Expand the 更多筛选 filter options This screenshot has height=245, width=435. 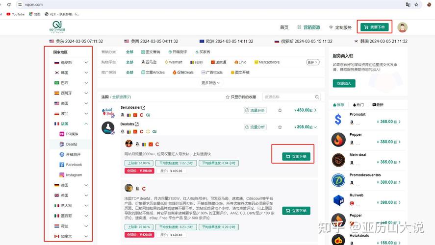click(210, 83)
